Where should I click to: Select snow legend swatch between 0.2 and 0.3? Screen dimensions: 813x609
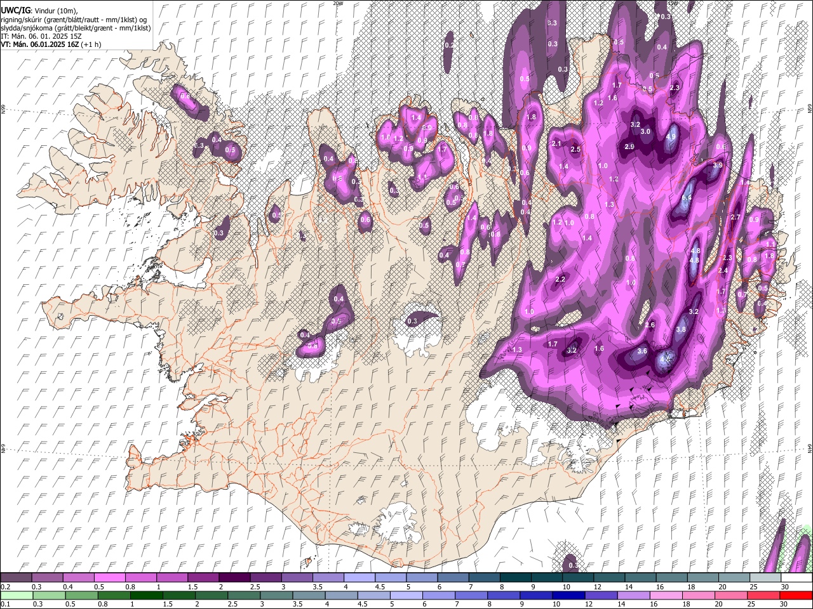16,578
